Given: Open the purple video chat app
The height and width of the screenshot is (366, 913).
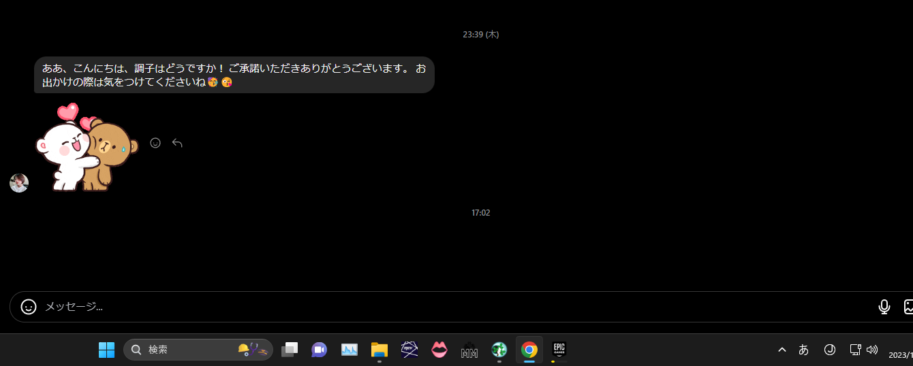Looking at the screenshot, I should tap(319, 350).
